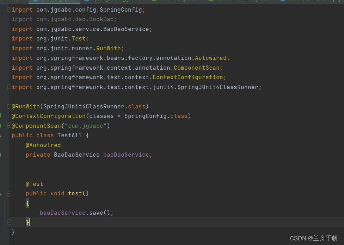Click SpringJUnit4ClassRunner in the junit4 import
Image resolution: width=344 pixels, height=245 pixels.
click(217, 87)
